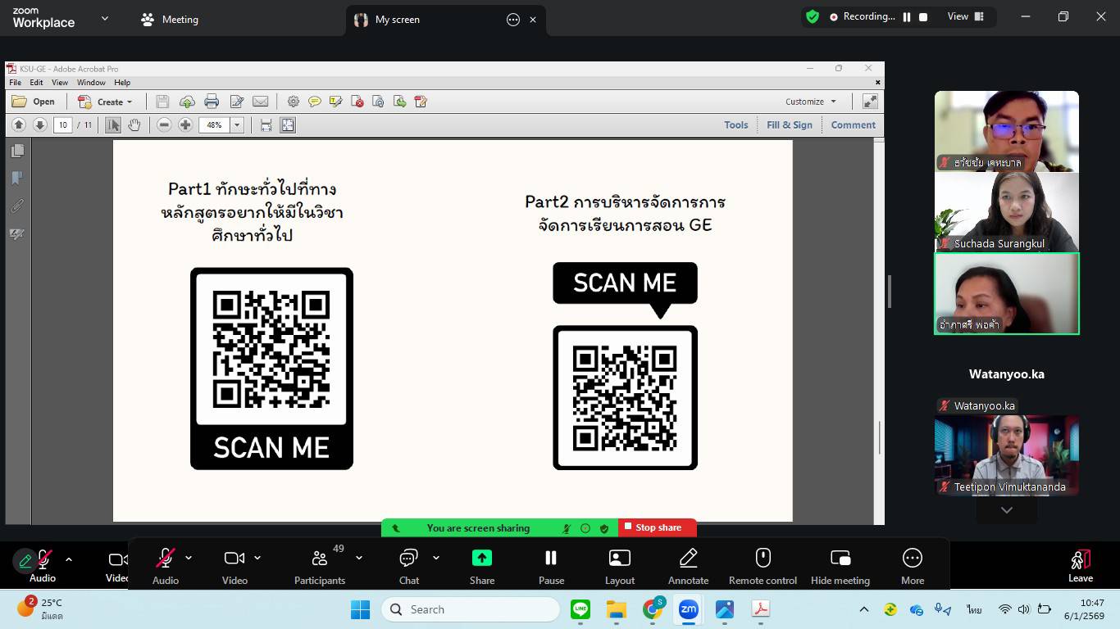This screenshot has height=629, width=1120.
Task: Select the Hand tool in Acrobat
Action: 134,125
